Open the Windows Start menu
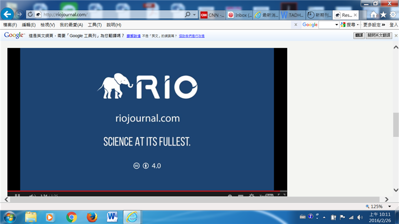The image size is (399, 224). [9, 217]
